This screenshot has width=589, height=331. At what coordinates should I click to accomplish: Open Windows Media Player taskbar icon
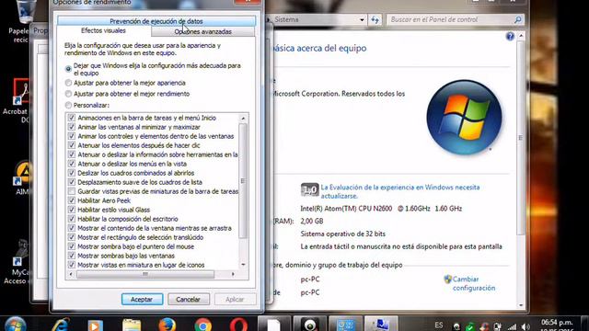(x=95, y=325)
